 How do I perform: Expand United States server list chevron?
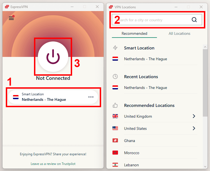point(194,128)
